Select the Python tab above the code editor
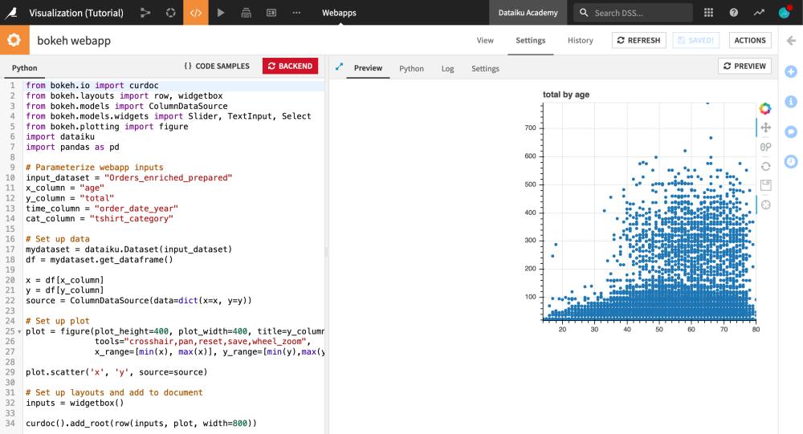Screen dimensions: 803x434 (x=25, y=68)
